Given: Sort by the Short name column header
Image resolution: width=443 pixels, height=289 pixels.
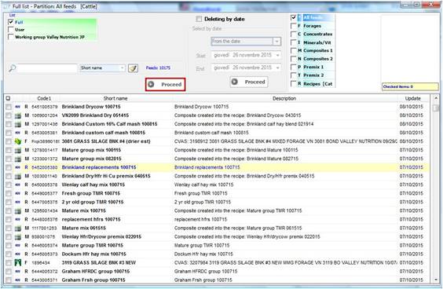Looking at the screenshot, I should (x=115, y=98).
